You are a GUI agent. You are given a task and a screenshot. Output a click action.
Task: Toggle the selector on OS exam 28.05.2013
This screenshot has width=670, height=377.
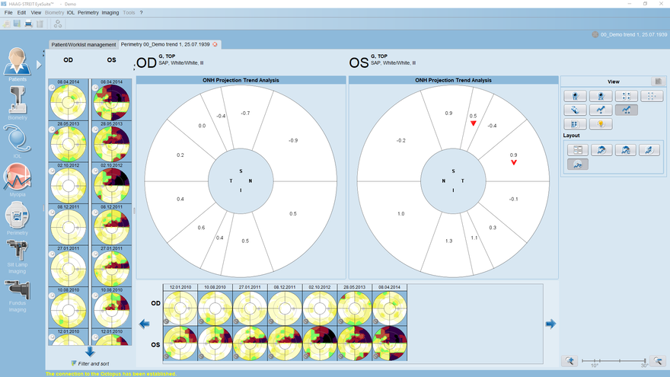pos(97,130)
